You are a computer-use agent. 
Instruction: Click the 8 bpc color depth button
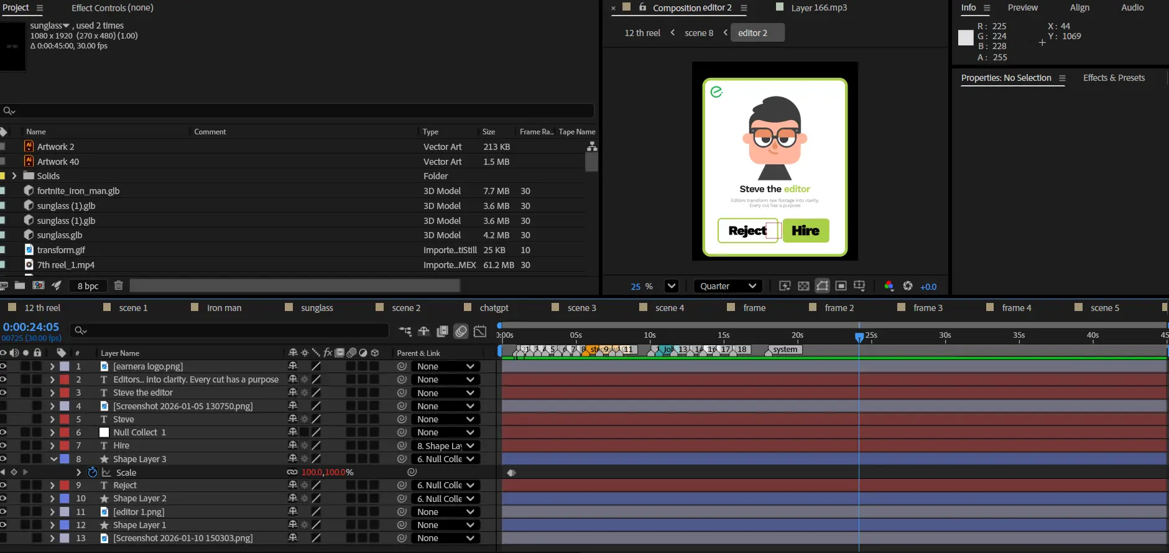coord(88,286)
